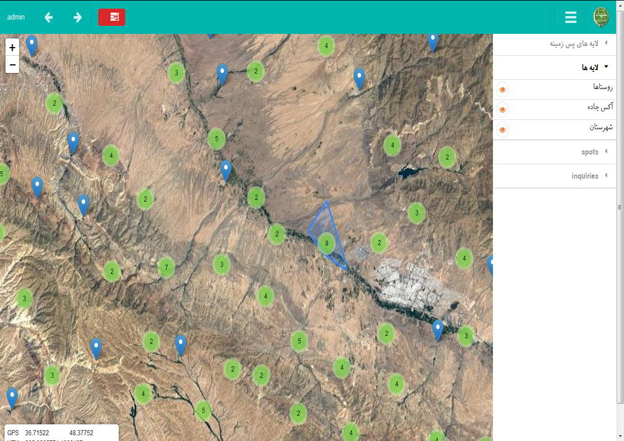This screenshot has width=624, height=441.
Task: Click cluster 3 beside the zoom buttons' right
Action: point(176,73)
